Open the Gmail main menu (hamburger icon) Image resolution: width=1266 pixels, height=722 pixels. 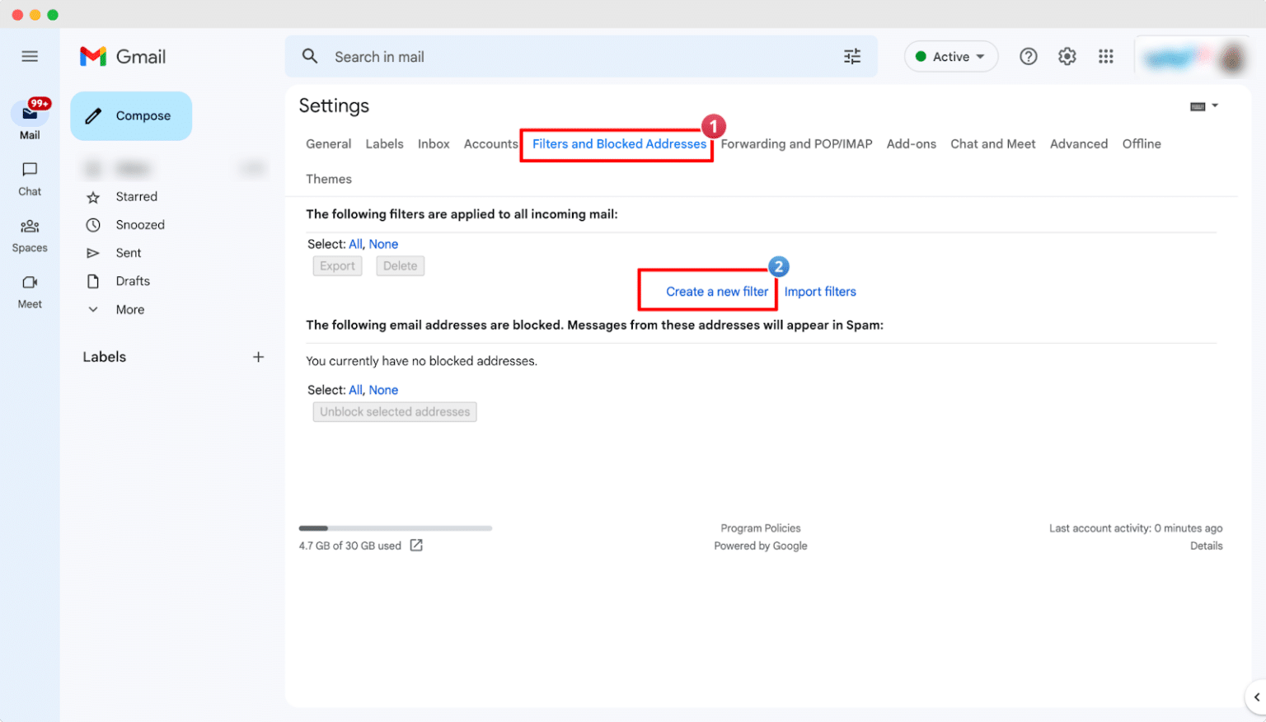pos(30,56)
